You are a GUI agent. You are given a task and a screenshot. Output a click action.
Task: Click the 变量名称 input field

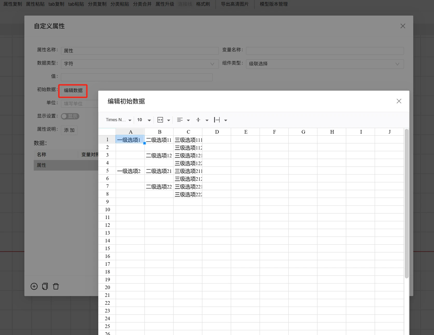tap(325, 51)
